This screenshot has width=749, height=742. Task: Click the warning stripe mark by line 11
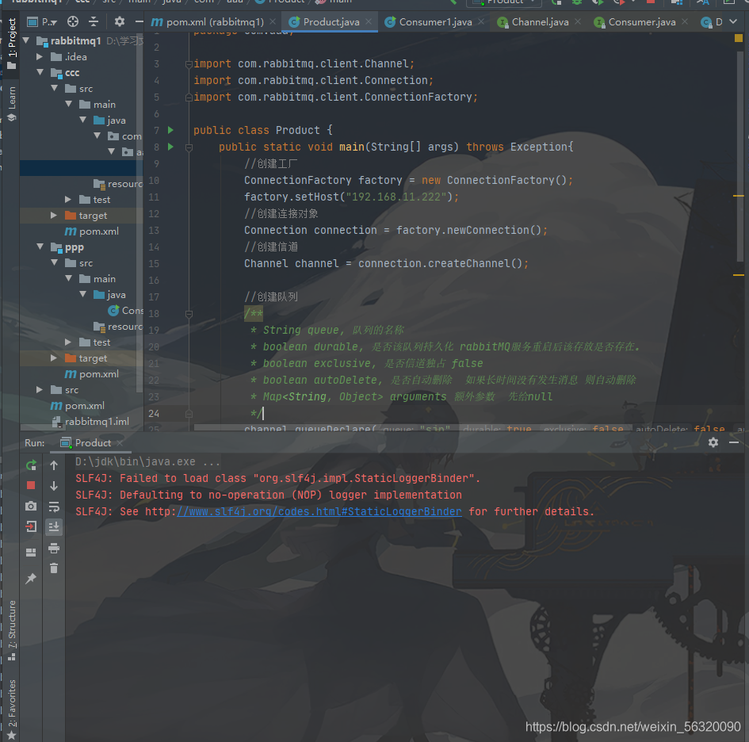739,196
